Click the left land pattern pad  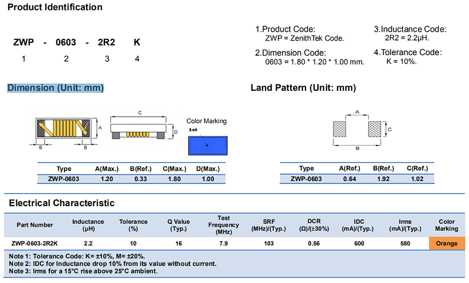(x=339, y=129)
